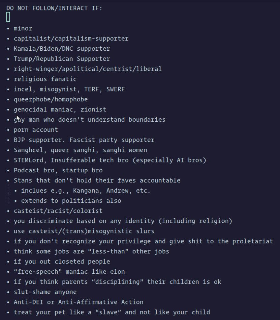The height and width of the screenshot is (320, 280).
Task: Click the last line about treating your pet
Action: pyautogui.click(x=112, y=312)
